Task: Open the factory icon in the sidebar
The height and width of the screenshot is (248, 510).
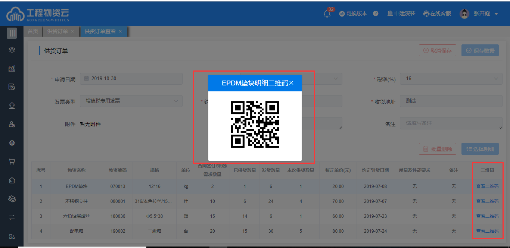Action: (12, 68)
